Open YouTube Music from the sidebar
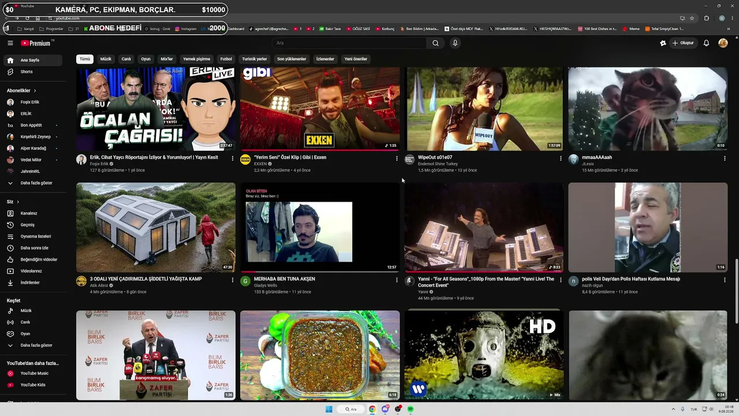Image resolution: width=739 pixels, height=416 pixels. tap(36, 373)
